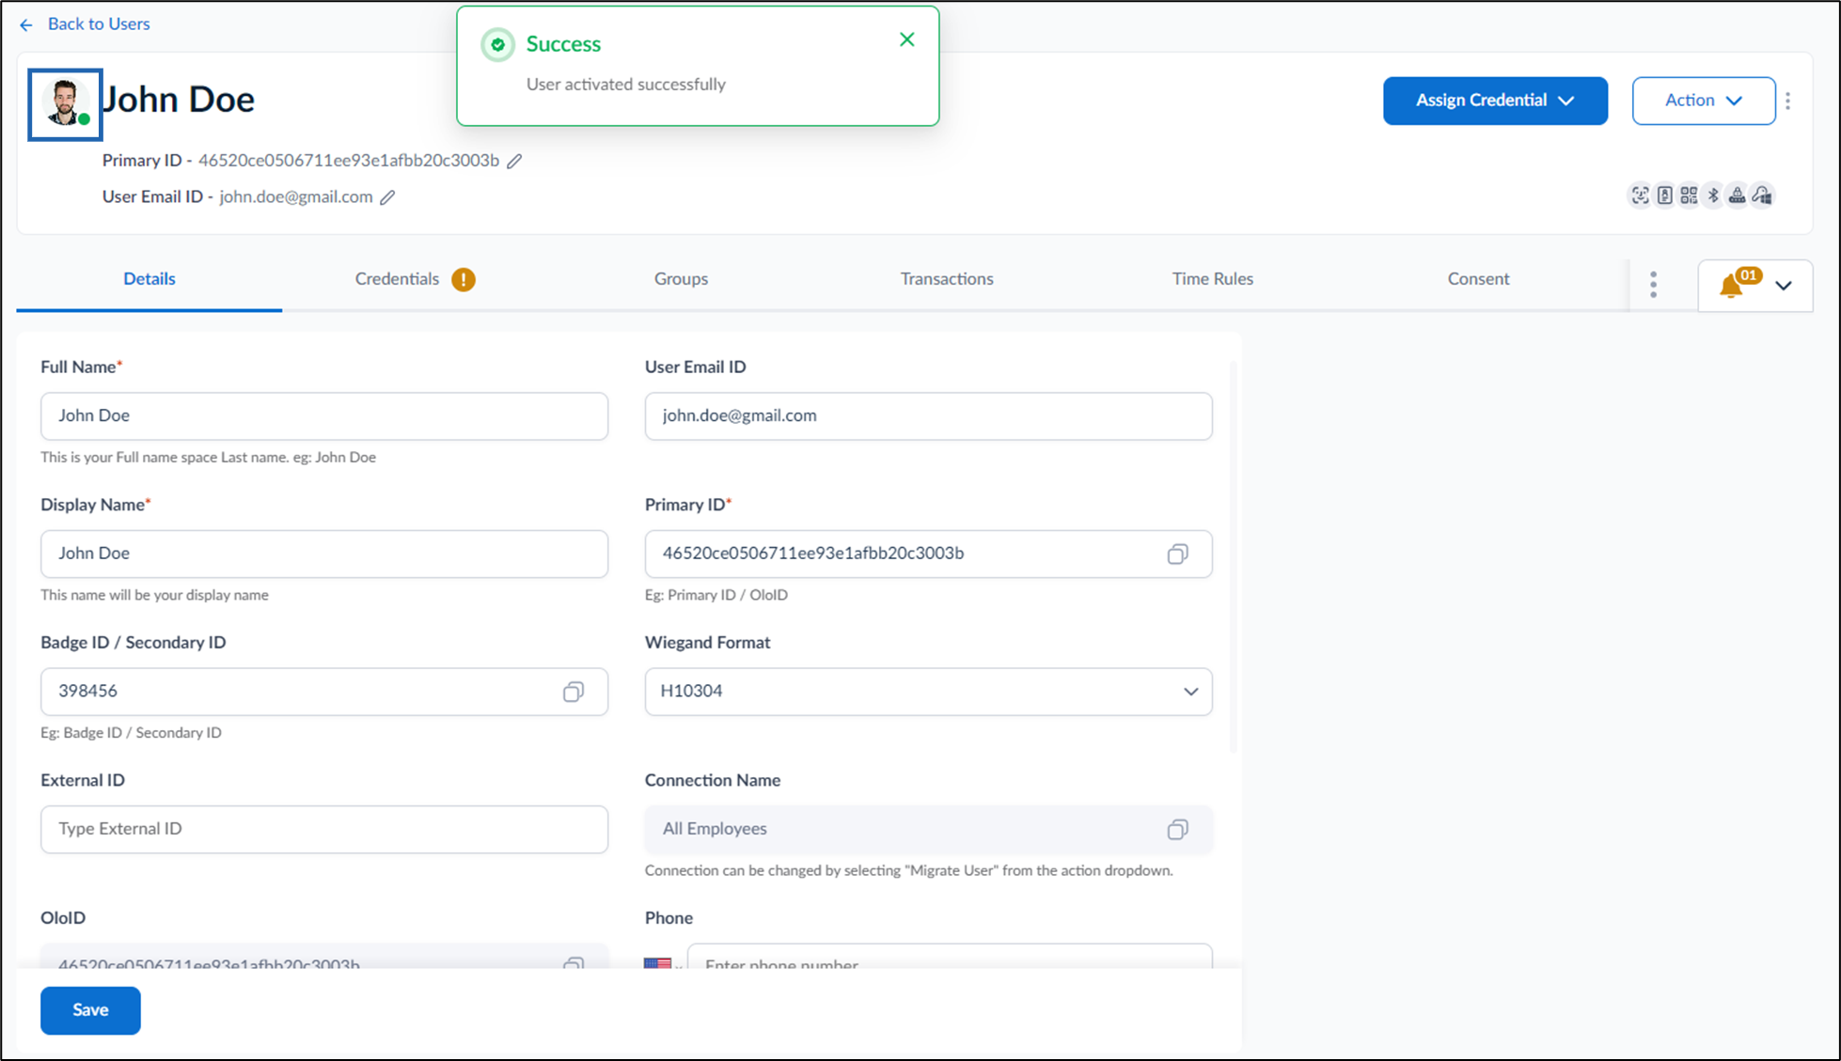The image size is (1841, 1061).
Task: Open the Transactions tab
Action: pyautogui.click(x=947, y=279)
